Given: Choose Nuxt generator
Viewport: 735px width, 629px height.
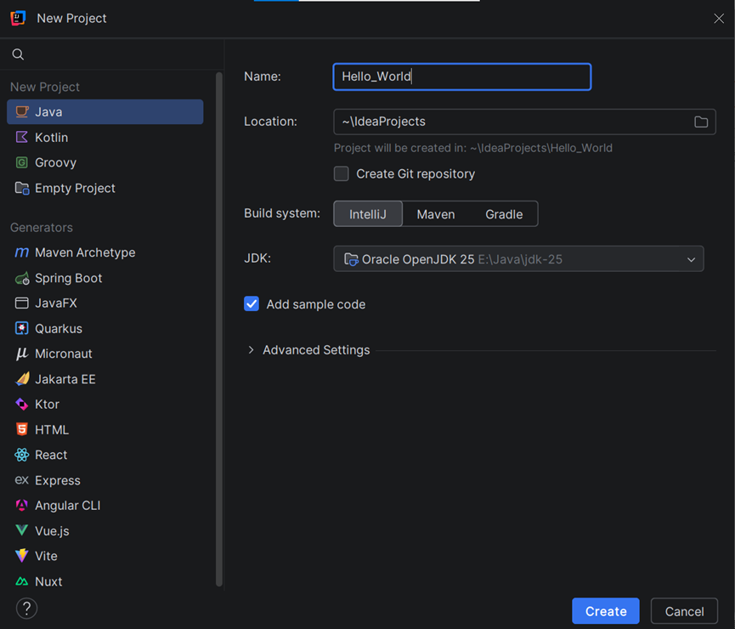Looking at the screenshot, I should [105, 581].
